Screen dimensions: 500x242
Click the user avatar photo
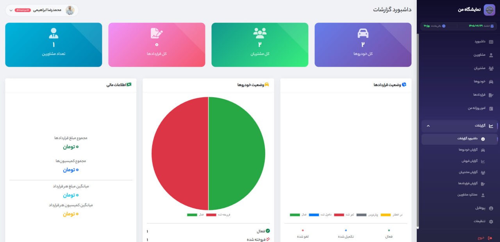click(70, 10)
